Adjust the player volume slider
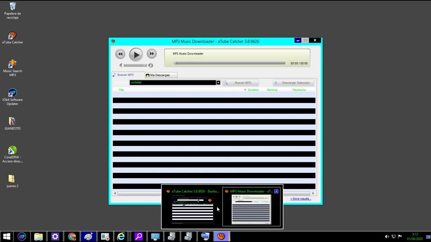 pyautogui.click(x=135, y=65)
